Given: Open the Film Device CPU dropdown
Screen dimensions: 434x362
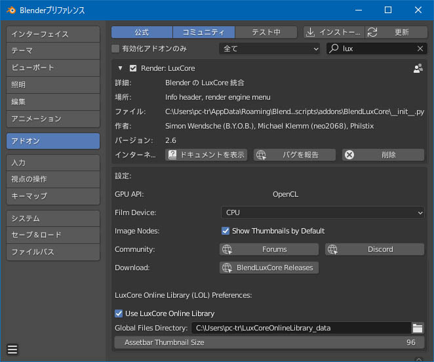Looking at the screenshot, I should pos(323,212).
